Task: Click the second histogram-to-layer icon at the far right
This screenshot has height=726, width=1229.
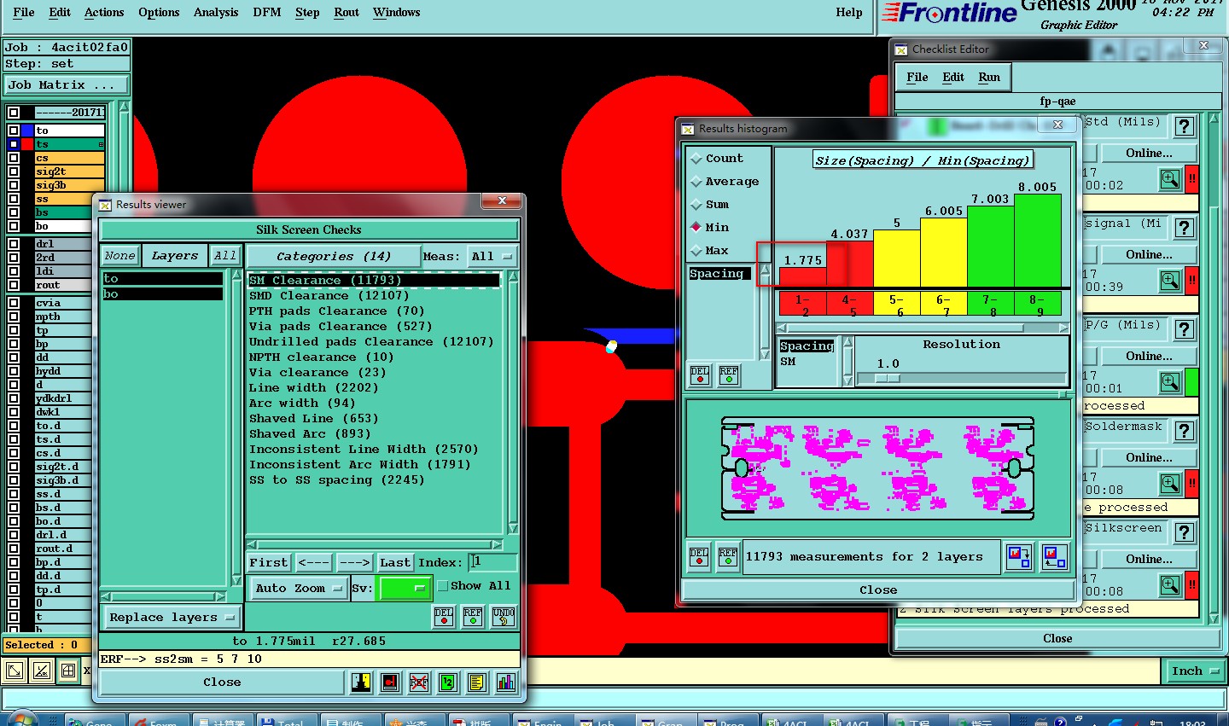Action: (x=1055, y=557)
